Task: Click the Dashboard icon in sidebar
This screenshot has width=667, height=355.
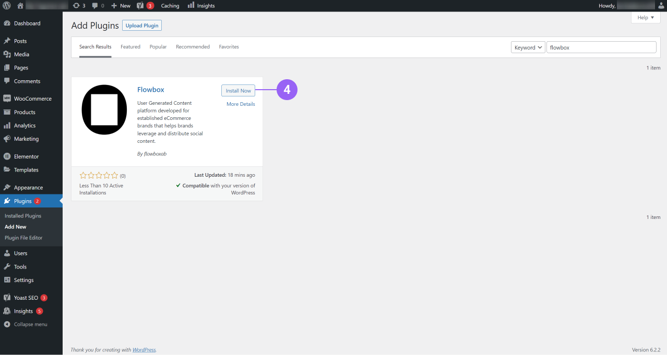Action: pyautogui.click(x=7, y=23)
